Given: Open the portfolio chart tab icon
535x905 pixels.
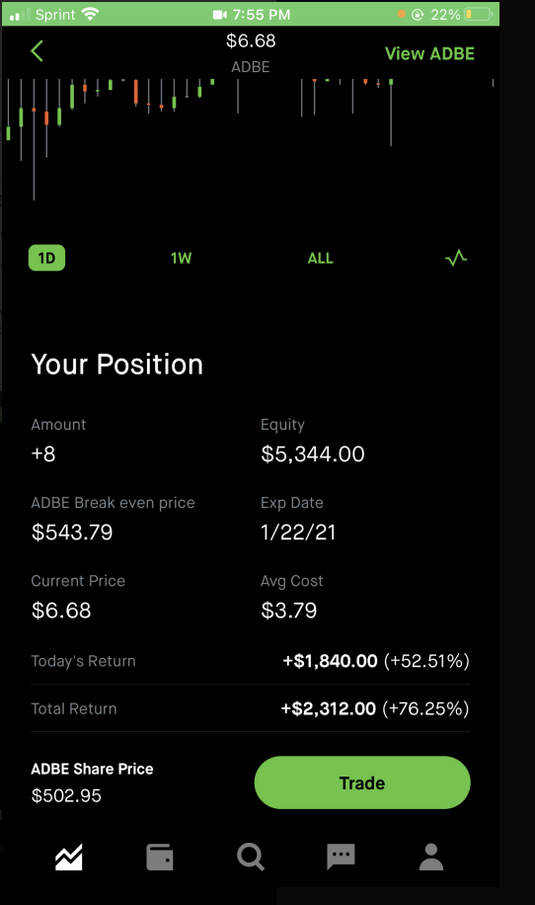Looking at the screenshot, I should (69, 857).
